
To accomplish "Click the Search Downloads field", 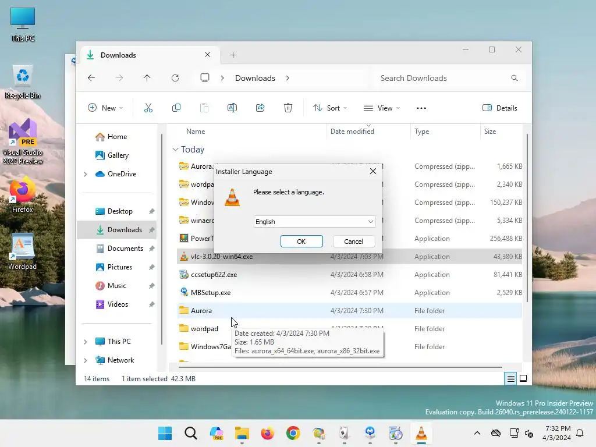I will point(450,78).
